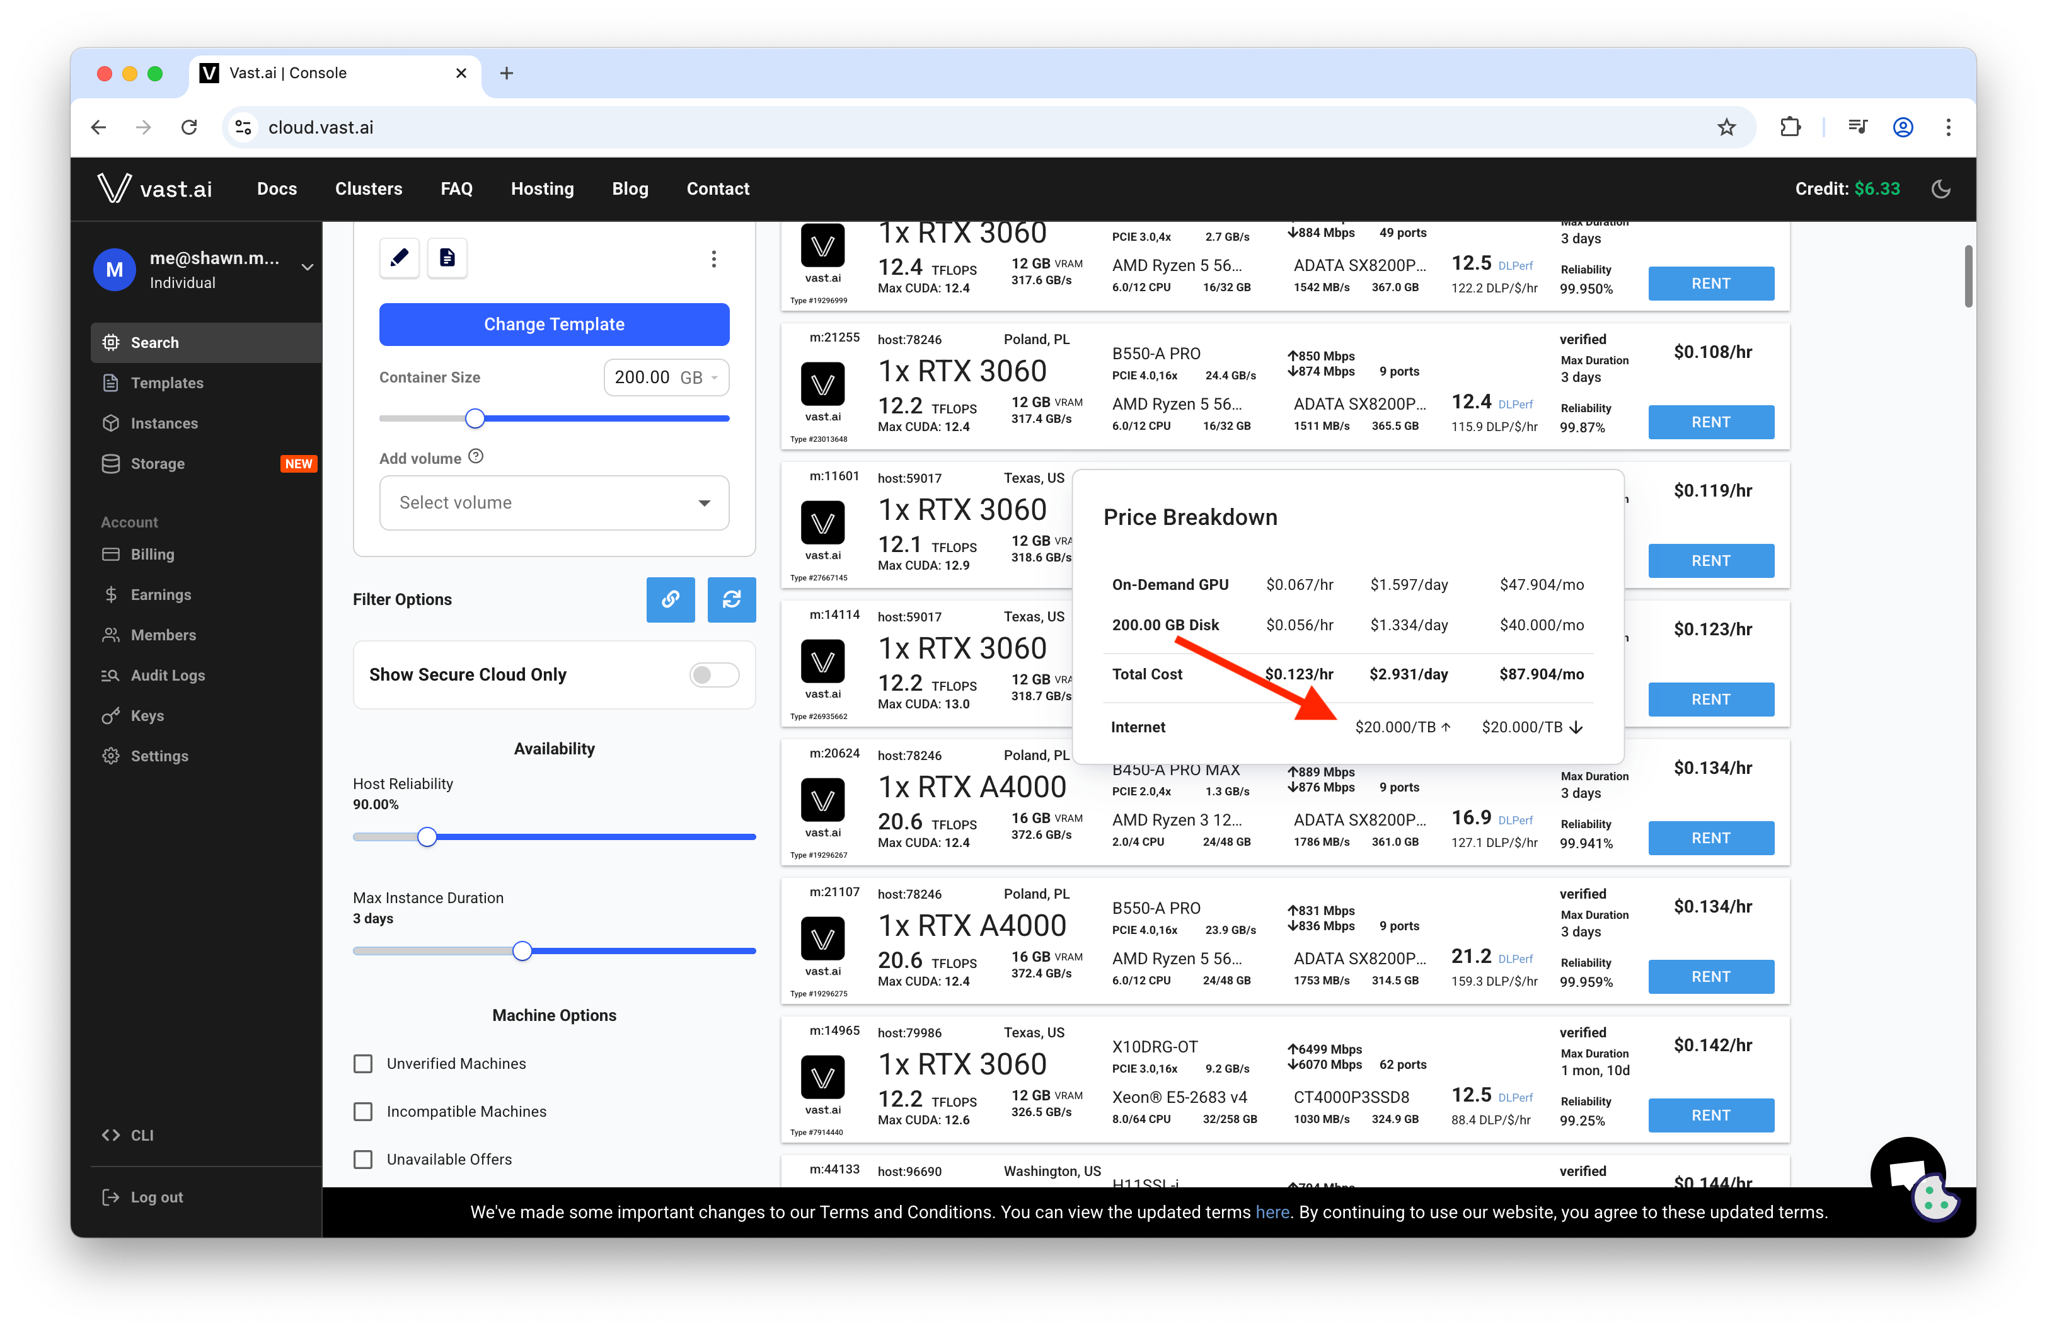Open the template edit pencil icon
2047x1331 pixels.
399,257
